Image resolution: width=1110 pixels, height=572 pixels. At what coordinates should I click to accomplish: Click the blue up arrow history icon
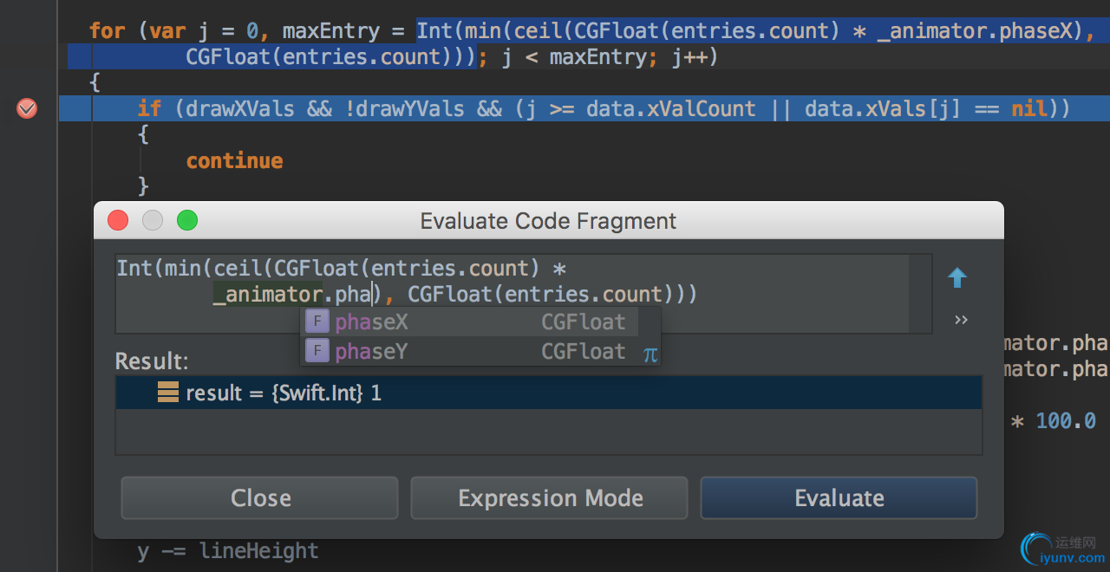(957, 277)
